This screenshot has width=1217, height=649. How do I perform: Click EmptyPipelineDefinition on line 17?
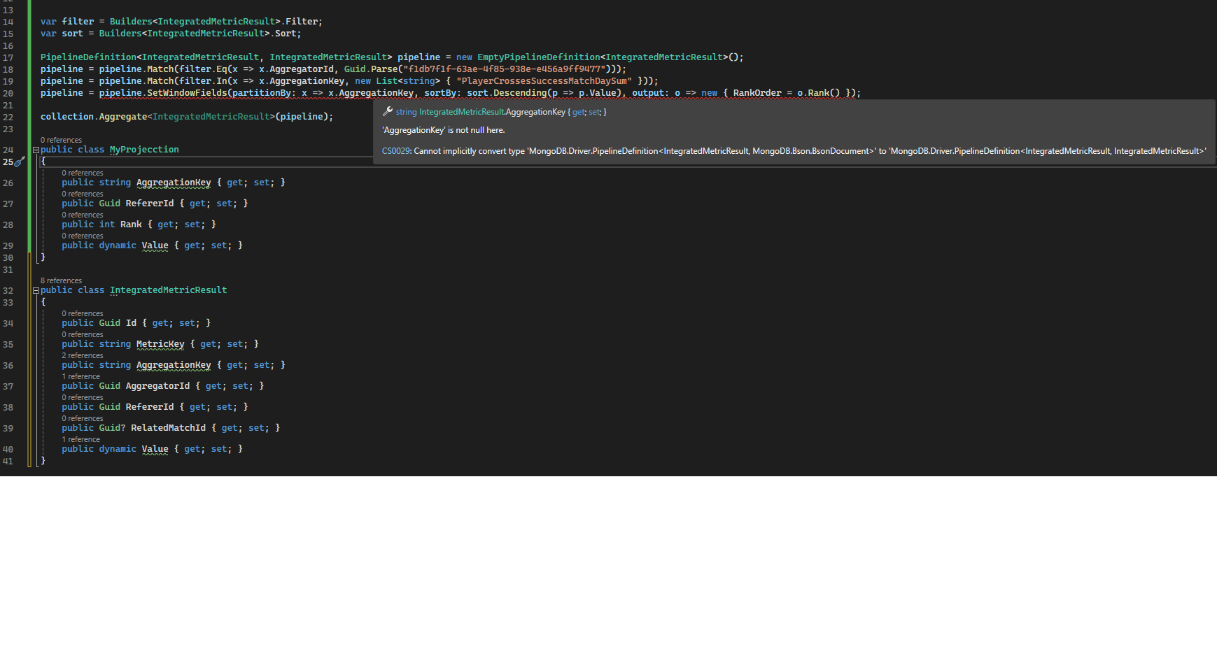538,57
